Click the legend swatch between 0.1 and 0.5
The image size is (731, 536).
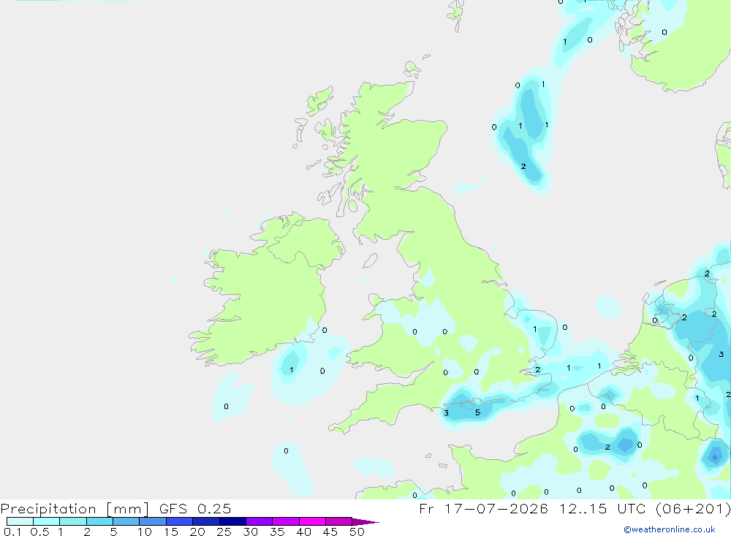[20, 521]
